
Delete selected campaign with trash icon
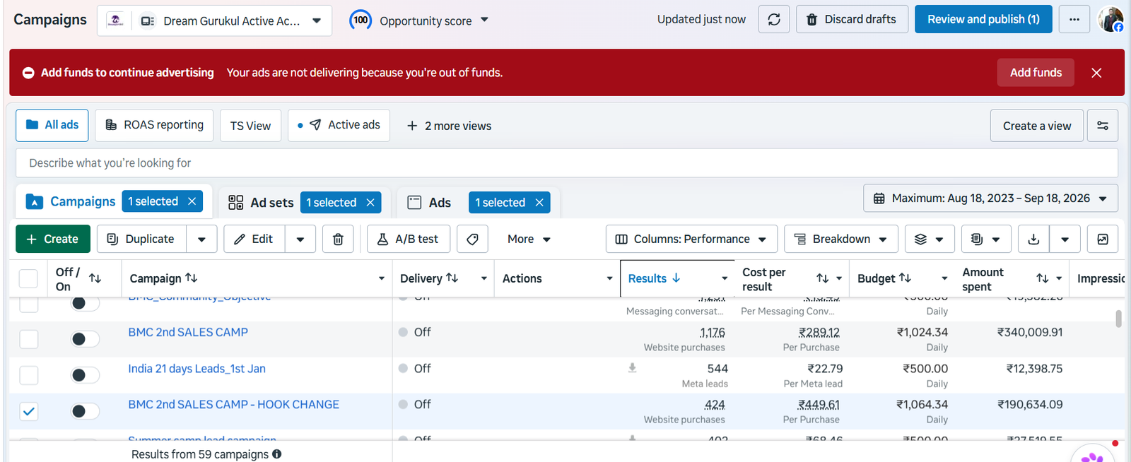pyautogui.click(x=338, y=239)
